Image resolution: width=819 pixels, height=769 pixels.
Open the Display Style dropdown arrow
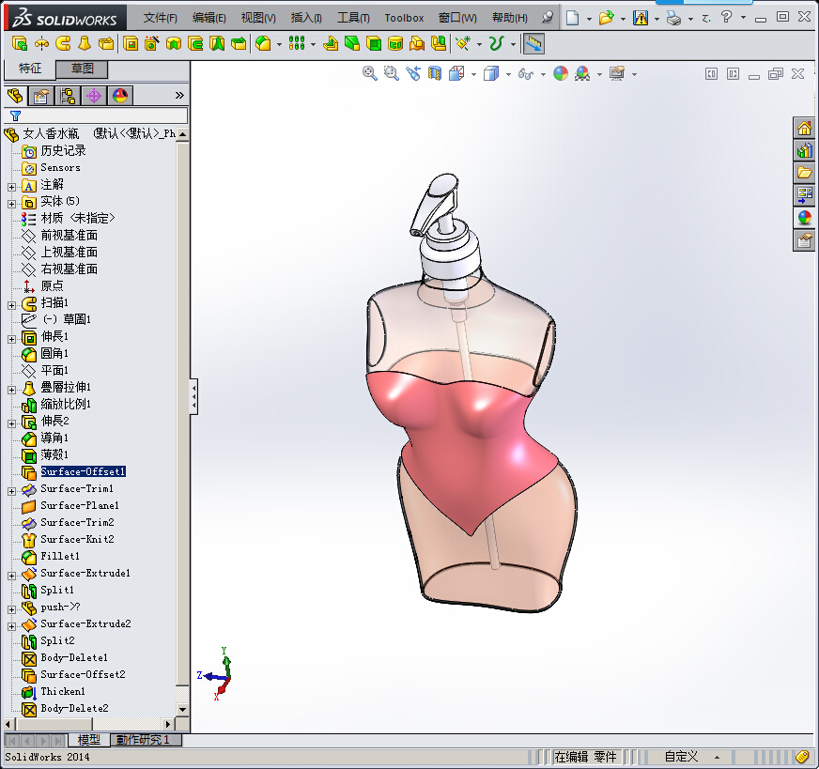pos(508,74)
